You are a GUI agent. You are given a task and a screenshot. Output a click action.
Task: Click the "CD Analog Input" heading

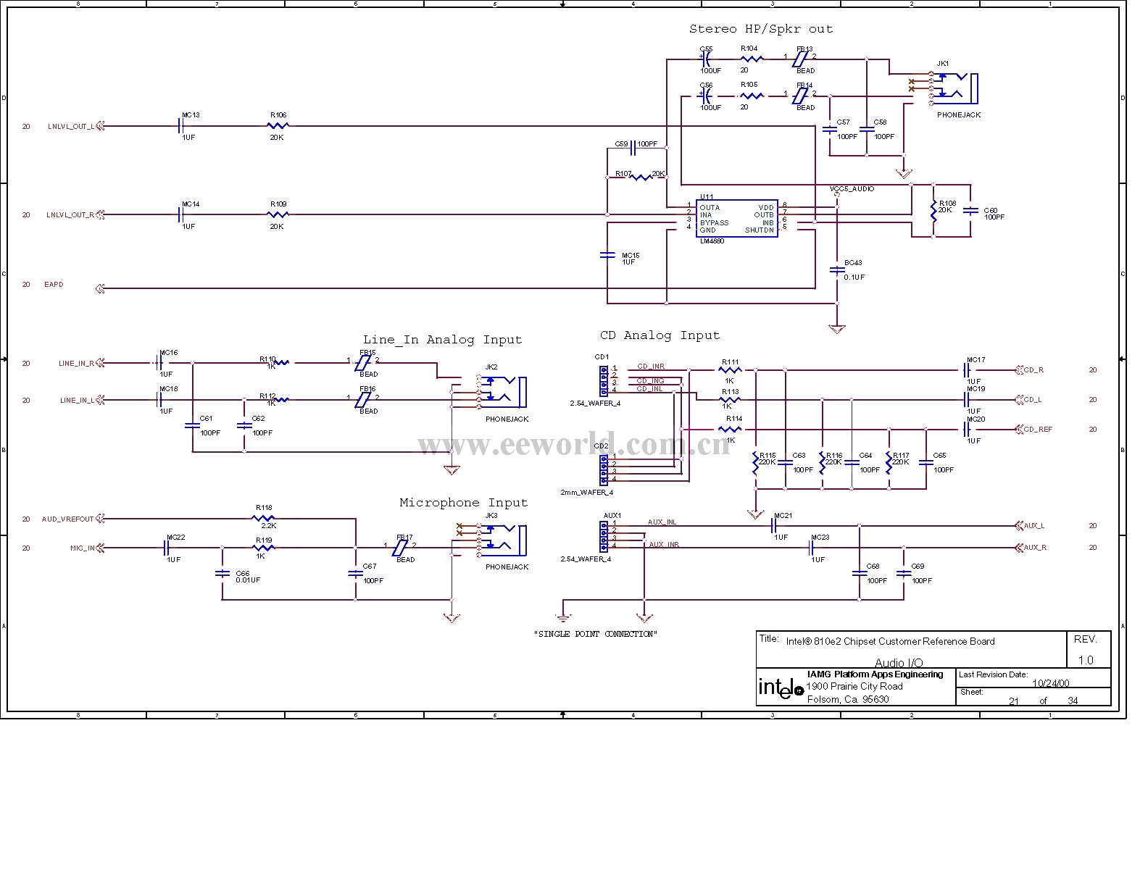[x=660, y=335]
